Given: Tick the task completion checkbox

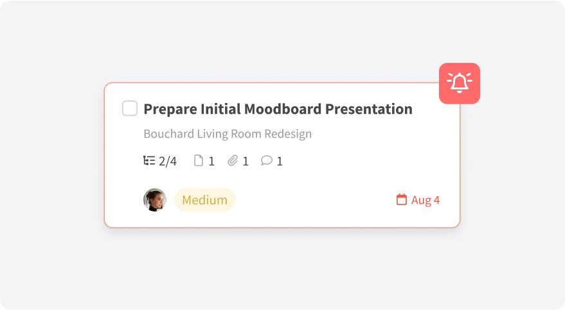Looking at the screenshot, I should 130,109.
